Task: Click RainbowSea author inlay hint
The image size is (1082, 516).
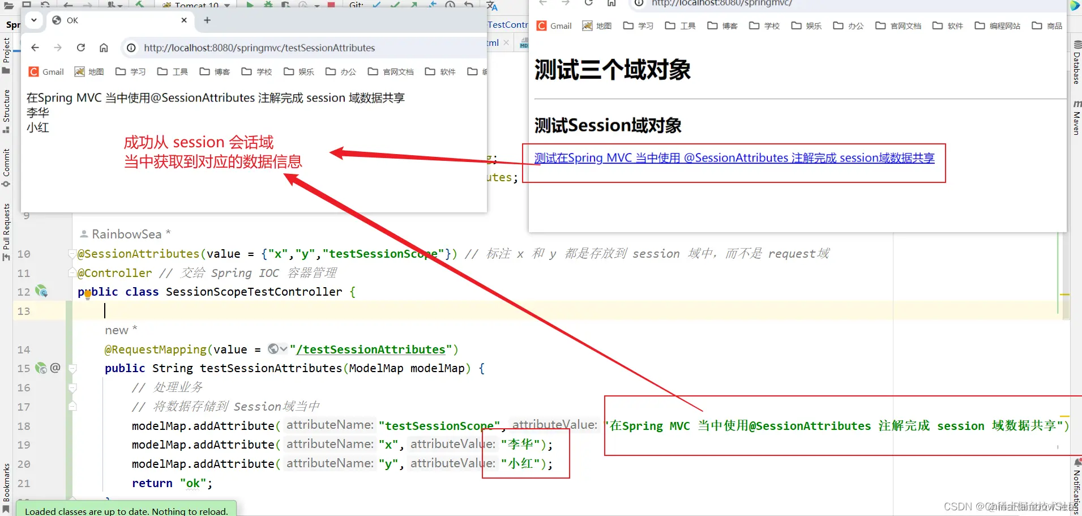Action: coord(125,234)
